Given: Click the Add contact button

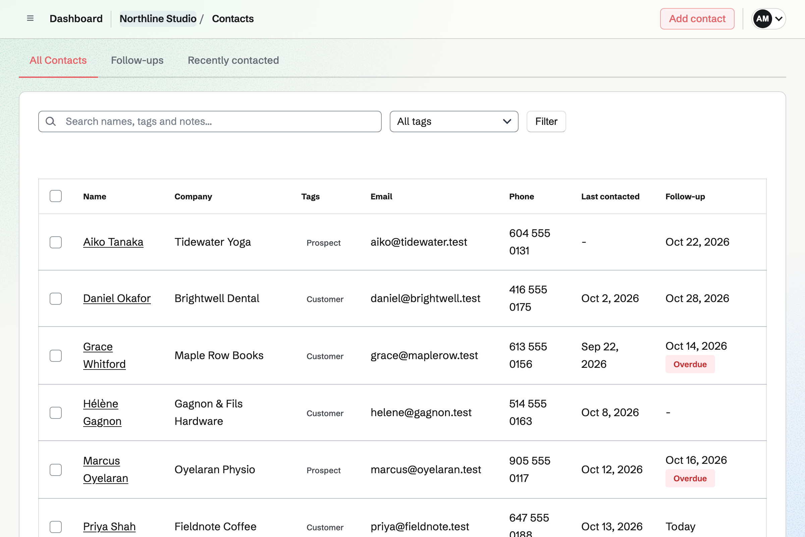Looking at the screenshot, I should pyautogui.click(x=697, y=18).
